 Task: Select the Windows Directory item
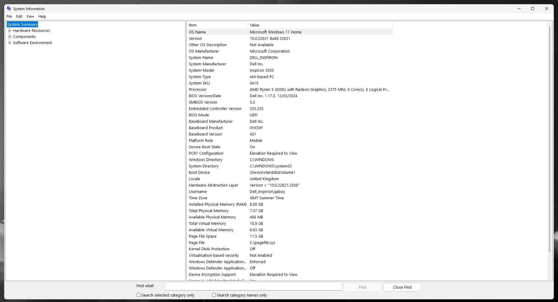pyautogui.click(x=206, y=160)
